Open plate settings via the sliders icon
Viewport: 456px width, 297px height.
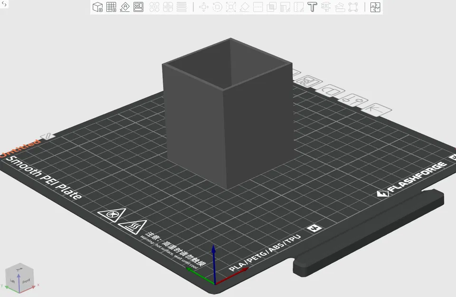pos(352,100)
